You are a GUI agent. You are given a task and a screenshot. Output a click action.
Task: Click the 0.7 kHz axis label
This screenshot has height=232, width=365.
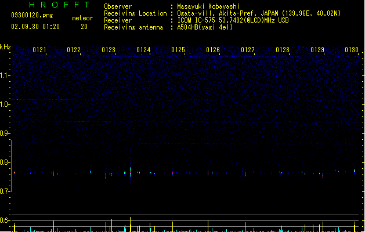5,191
